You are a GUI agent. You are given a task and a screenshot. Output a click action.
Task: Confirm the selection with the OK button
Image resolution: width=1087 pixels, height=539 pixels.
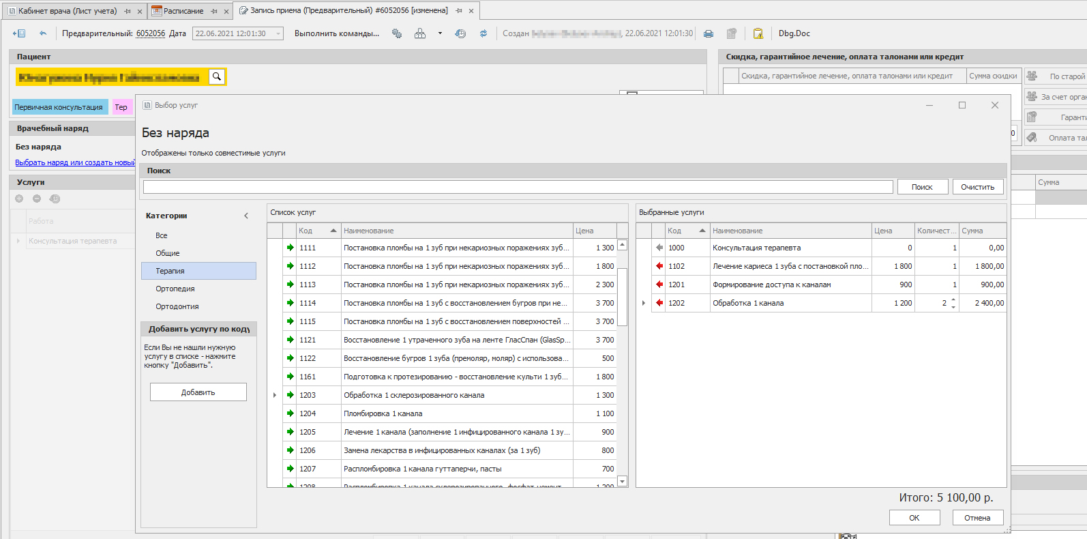914,518
